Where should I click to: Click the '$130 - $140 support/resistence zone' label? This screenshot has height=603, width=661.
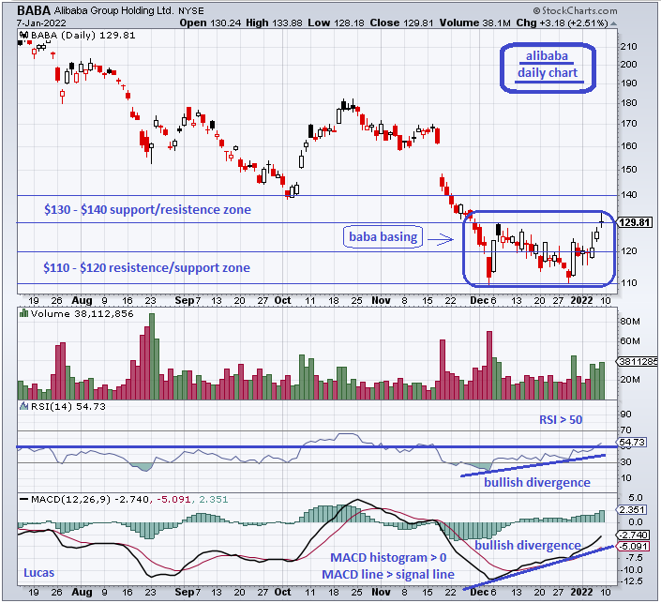(x=147, y=209)
